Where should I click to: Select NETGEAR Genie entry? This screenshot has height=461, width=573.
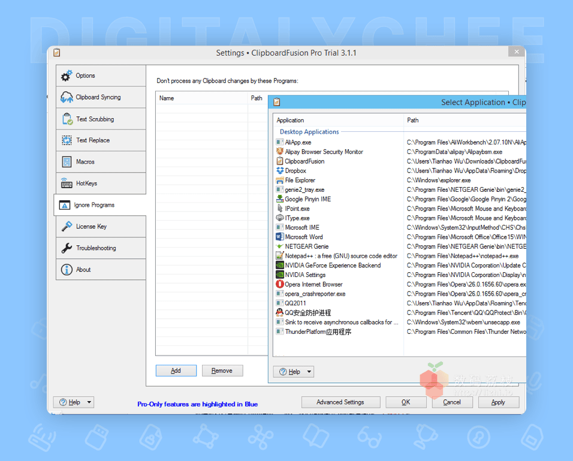pos(307,246)
